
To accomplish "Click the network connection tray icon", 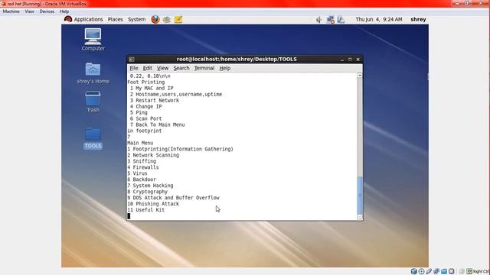I will click(330, 20).
